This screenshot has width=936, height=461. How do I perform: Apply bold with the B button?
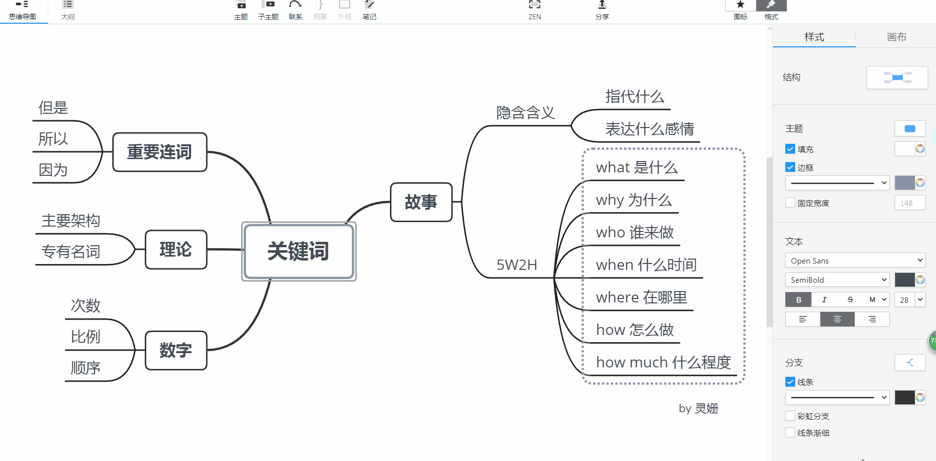(x=798, y=299)
